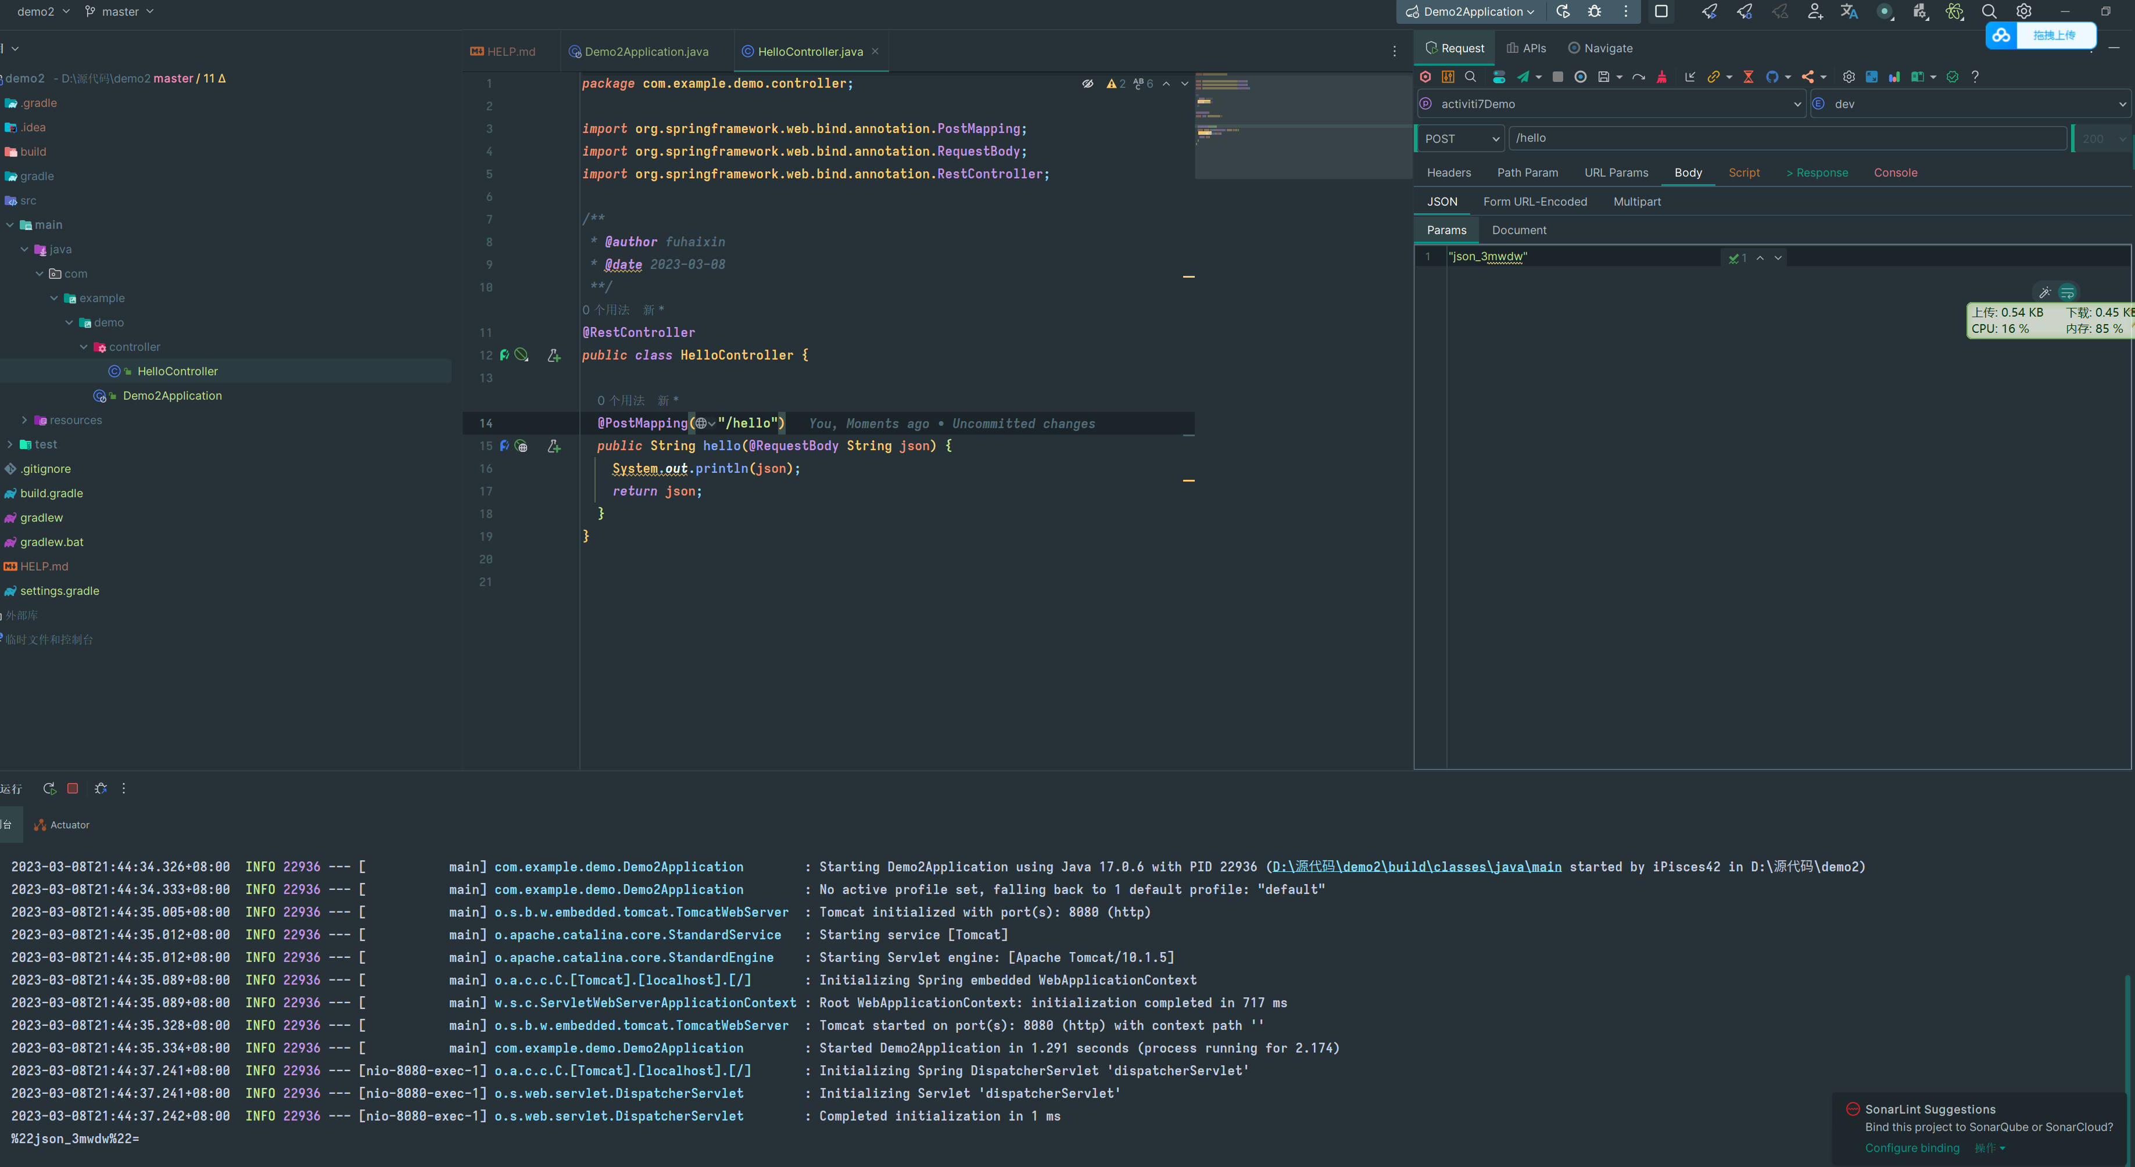The height and width of the screenshot is (1167, 2135).
Task: Click the translate icon in top toolbar
Action: pos(1849,12)
